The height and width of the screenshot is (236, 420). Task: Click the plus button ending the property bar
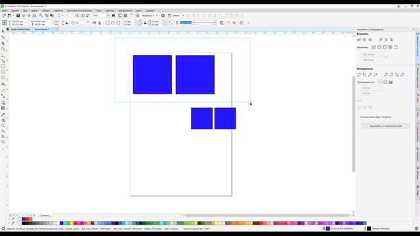pyautogui.click(x=249, y=23)
